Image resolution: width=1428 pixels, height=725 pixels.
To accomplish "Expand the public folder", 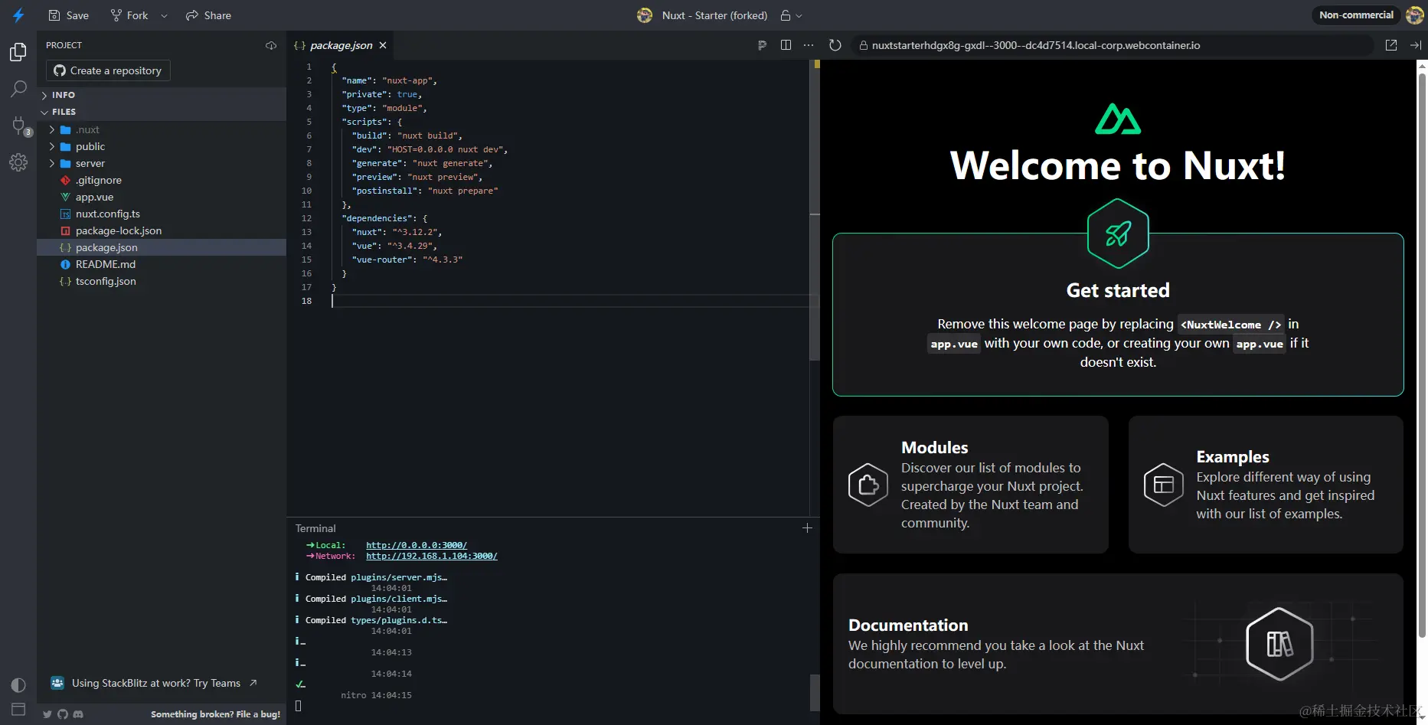I will (x=162, y=146).
